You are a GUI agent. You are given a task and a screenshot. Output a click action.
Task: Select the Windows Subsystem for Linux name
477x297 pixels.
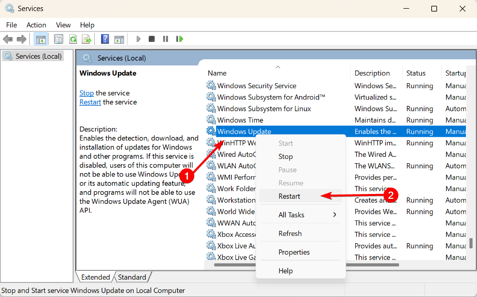(264, 109)
